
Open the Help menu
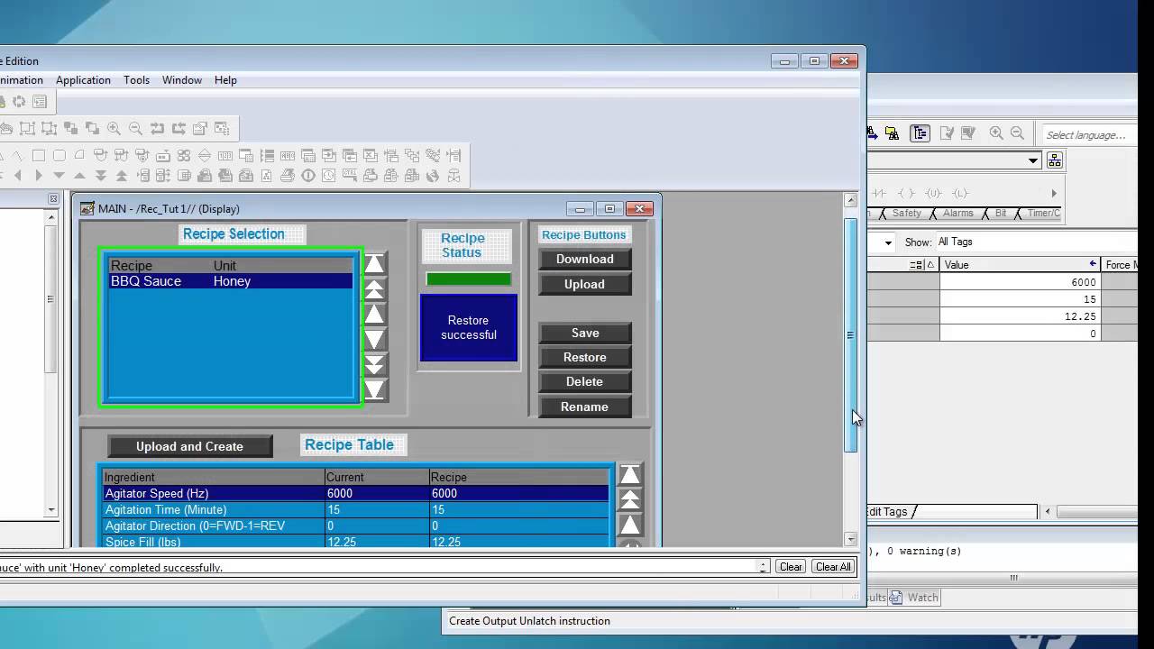click(x=225, y=80)
